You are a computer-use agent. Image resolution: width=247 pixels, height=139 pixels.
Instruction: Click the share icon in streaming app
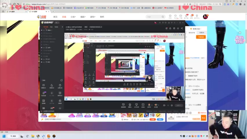[182, 28]
